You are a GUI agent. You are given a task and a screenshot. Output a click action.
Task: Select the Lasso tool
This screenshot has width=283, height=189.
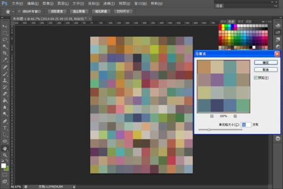(x=5, y=40)
